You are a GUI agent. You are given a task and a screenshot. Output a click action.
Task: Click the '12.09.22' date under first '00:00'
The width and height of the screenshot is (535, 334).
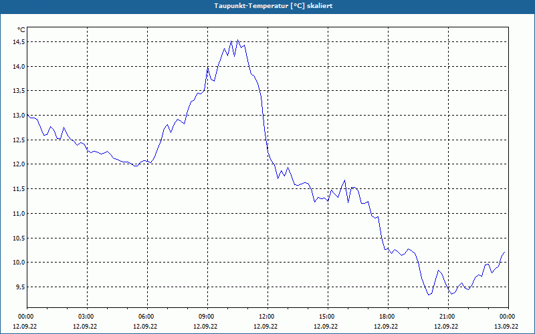[x=25, y=326]
